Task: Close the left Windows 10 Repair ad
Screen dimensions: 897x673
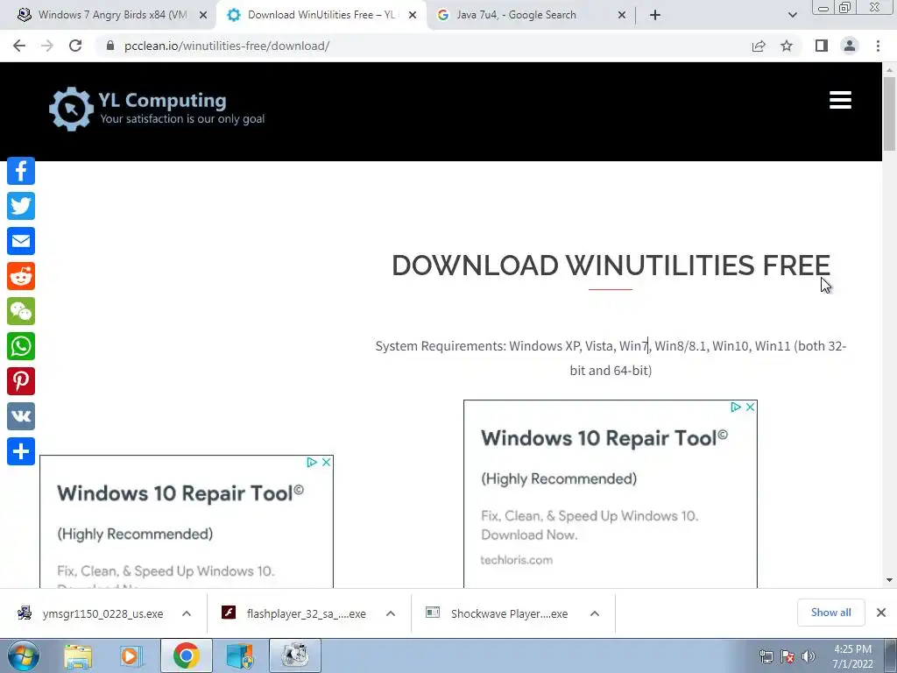Action: pos(326,462)
